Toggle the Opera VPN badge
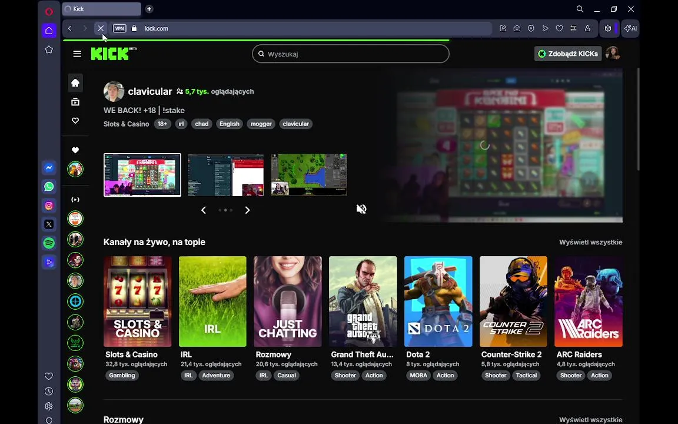The width and height of the screenshot is (678, 424). point(119,28)
